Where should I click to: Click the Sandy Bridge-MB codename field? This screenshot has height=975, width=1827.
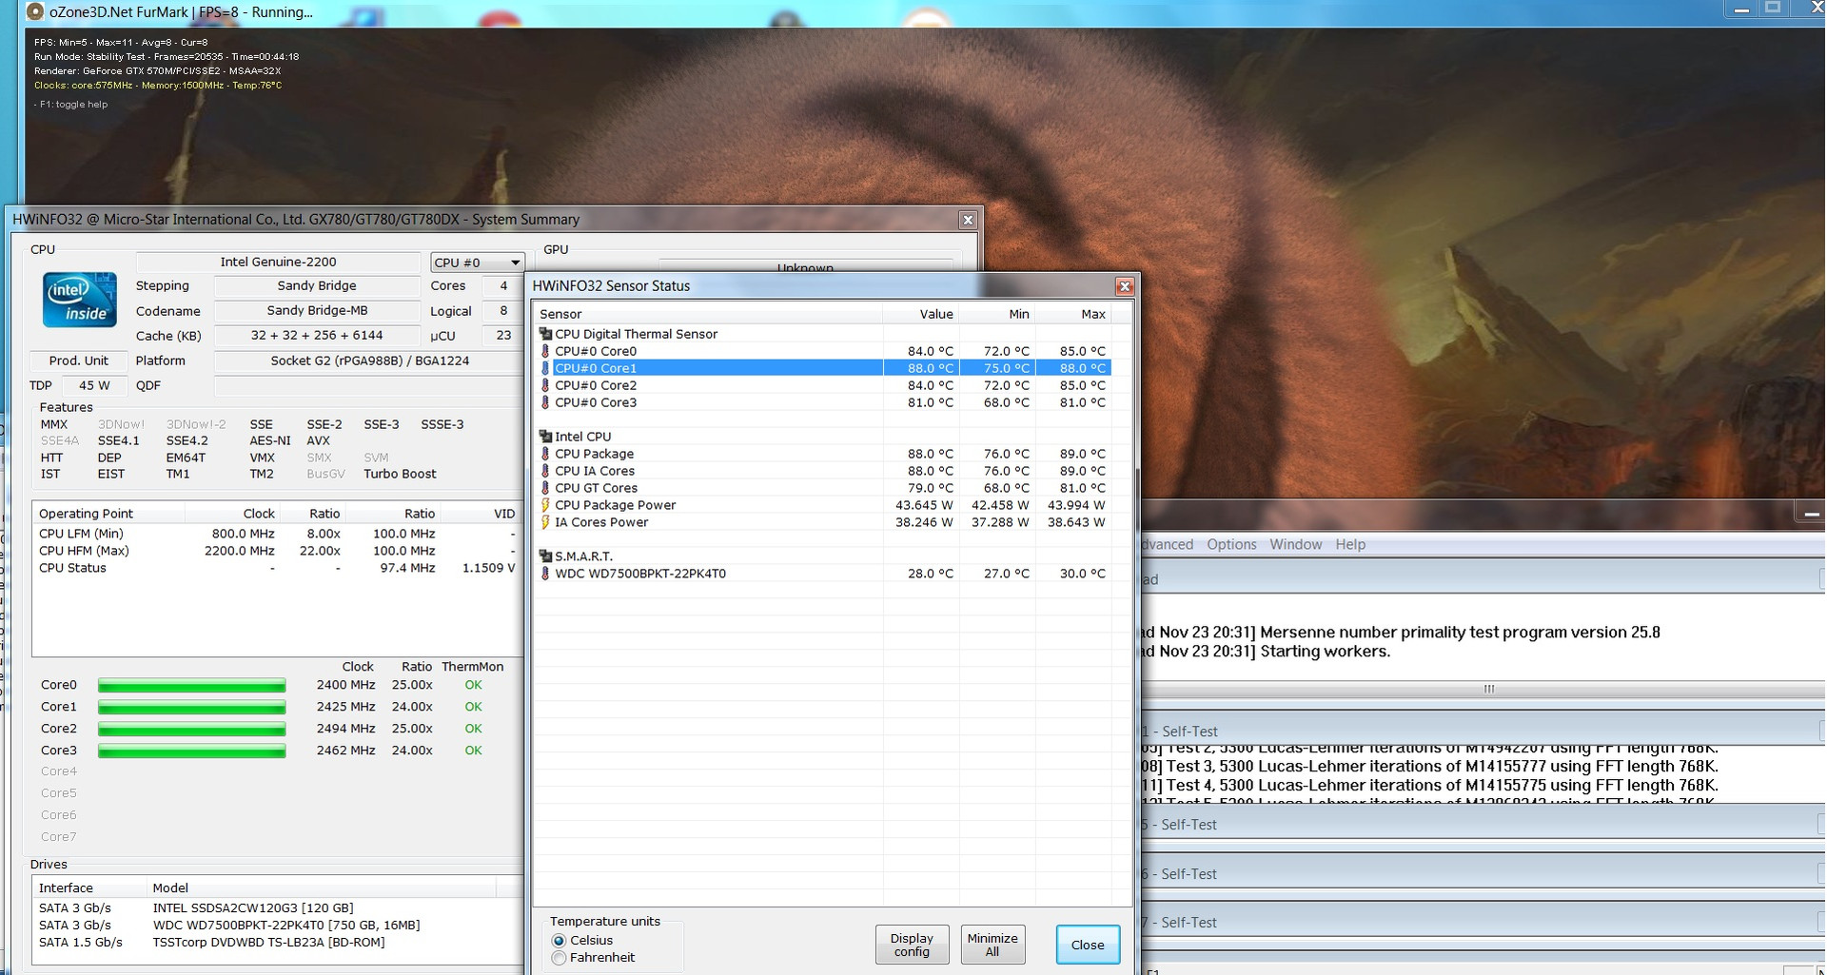coord(317,311)
